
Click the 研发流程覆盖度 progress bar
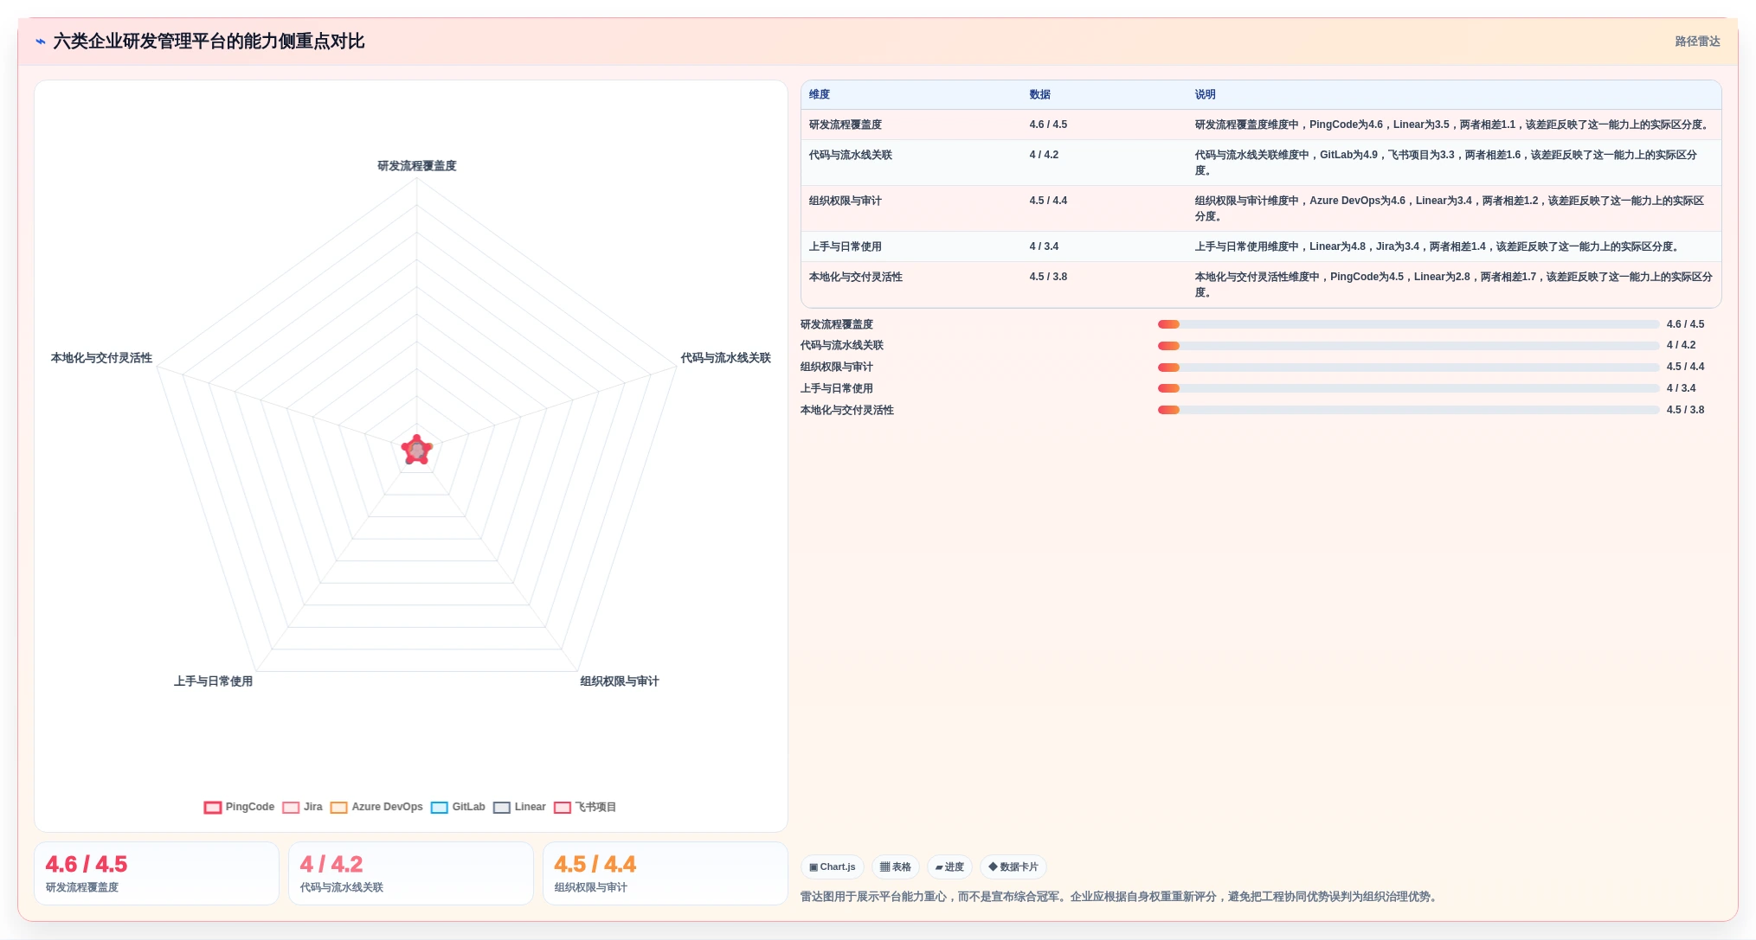[1408, 324]
